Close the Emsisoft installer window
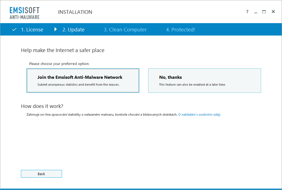Image resolution: width=282 pixels, height=190 pixels. 273,12
